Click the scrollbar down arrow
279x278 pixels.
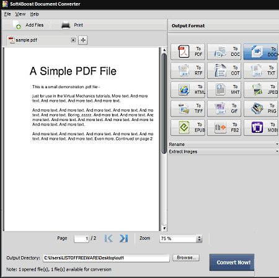tap(164, 228)
